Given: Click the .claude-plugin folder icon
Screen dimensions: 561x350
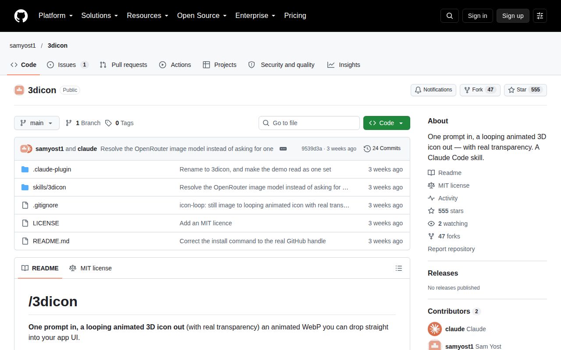Looking at the screenshot, I should pos(25,169).
